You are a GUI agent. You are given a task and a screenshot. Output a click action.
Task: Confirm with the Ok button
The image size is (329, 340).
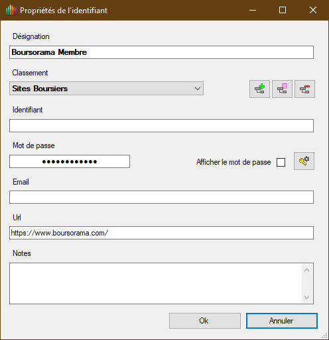pos(205,321)
